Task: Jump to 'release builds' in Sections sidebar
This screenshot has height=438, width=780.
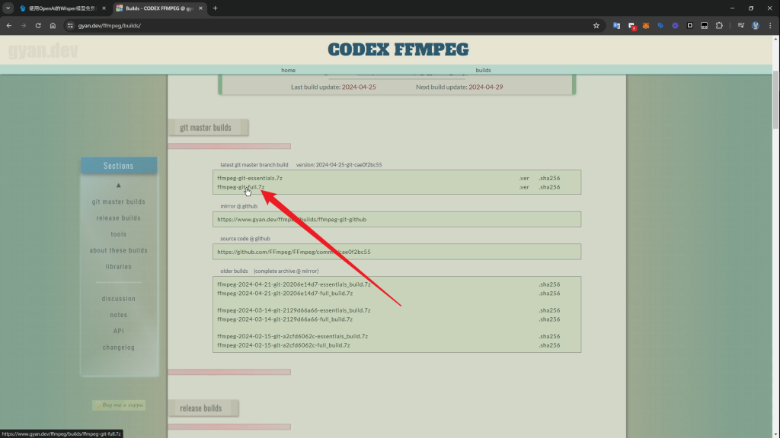Action: pos(118,218)
